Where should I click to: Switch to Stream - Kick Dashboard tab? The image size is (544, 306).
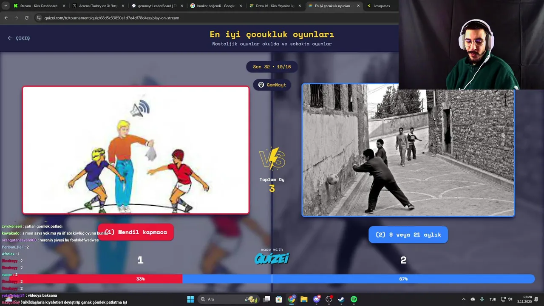pyautogui.click(x=39, y=6)
